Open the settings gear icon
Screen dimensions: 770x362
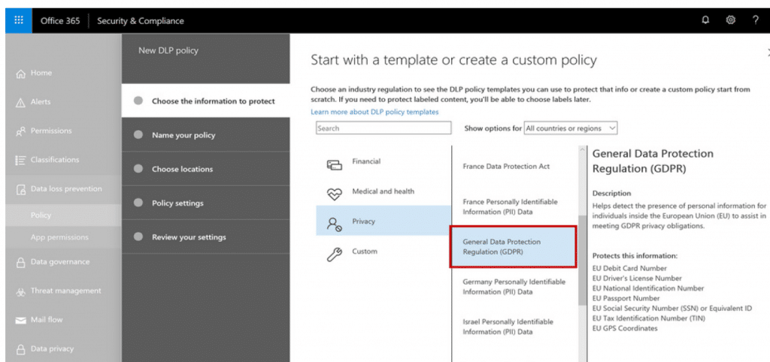point(731,20)
